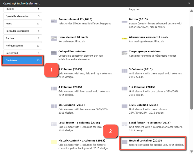194x154 pixels.
Task: Select the Formular-elementer category
Action: pos(22,31)
